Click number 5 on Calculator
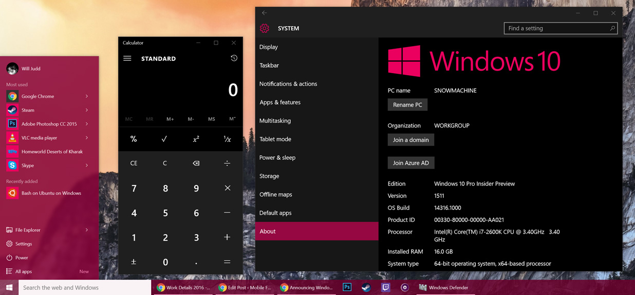Screen dimensions: 635x295 point(164,213)
